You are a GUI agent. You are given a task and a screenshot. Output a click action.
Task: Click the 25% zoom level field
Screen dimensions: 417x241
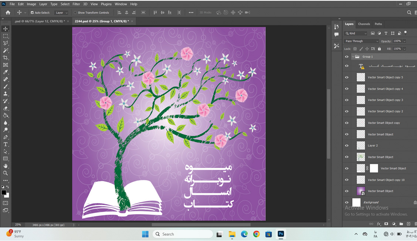pos(18,225)
